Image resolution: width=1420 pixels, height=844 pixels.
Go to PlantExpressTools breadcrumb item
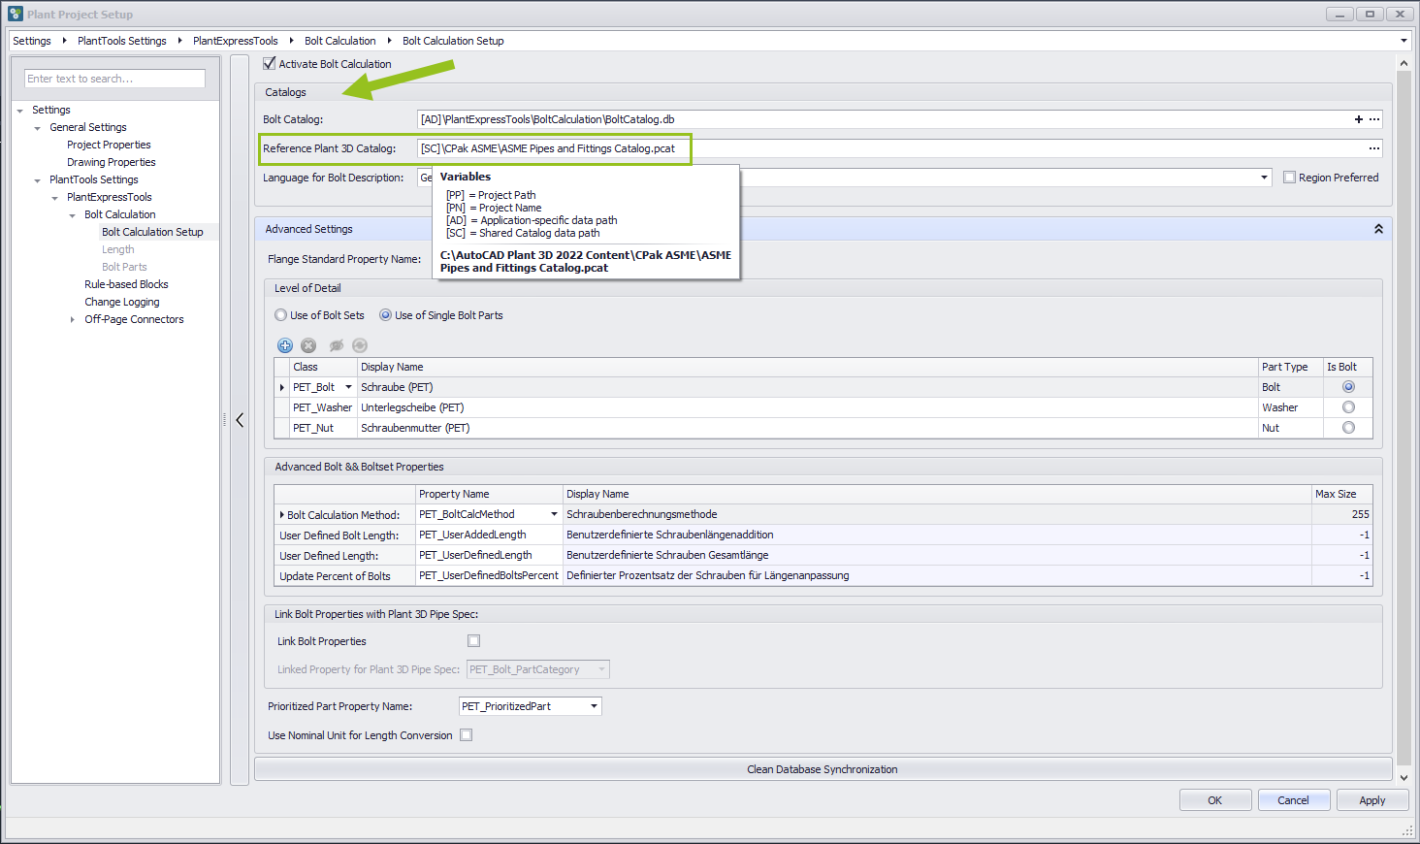pyautogui.click(x=236, y=41)
